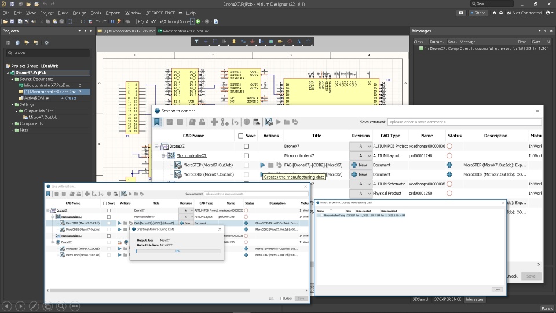556x313 pixels.
Task: Open the Revision dropdown for the ALTIUM Layout row in the large dialog
Action: pos(361,156)
